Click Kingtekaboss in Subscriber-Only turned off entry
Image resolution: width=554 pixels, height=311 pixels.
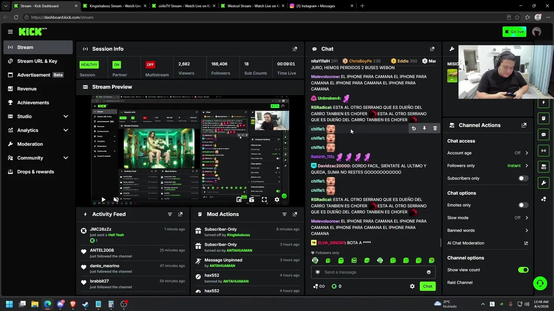pyautogui.click(x=238, y=235)
